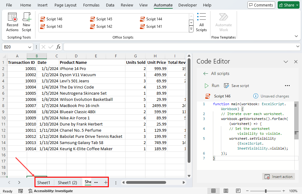The image size is (302, 194).
Task: Expand the formula bar
Action: coord(298,47)
